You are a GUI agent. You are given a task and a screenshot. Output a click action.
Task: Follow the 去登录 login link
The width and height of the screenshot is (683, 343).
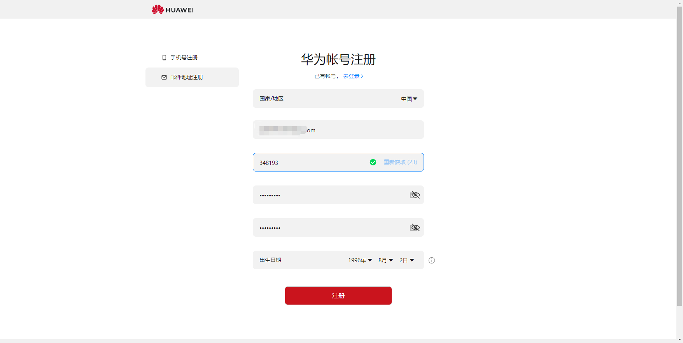click(353, 76)
